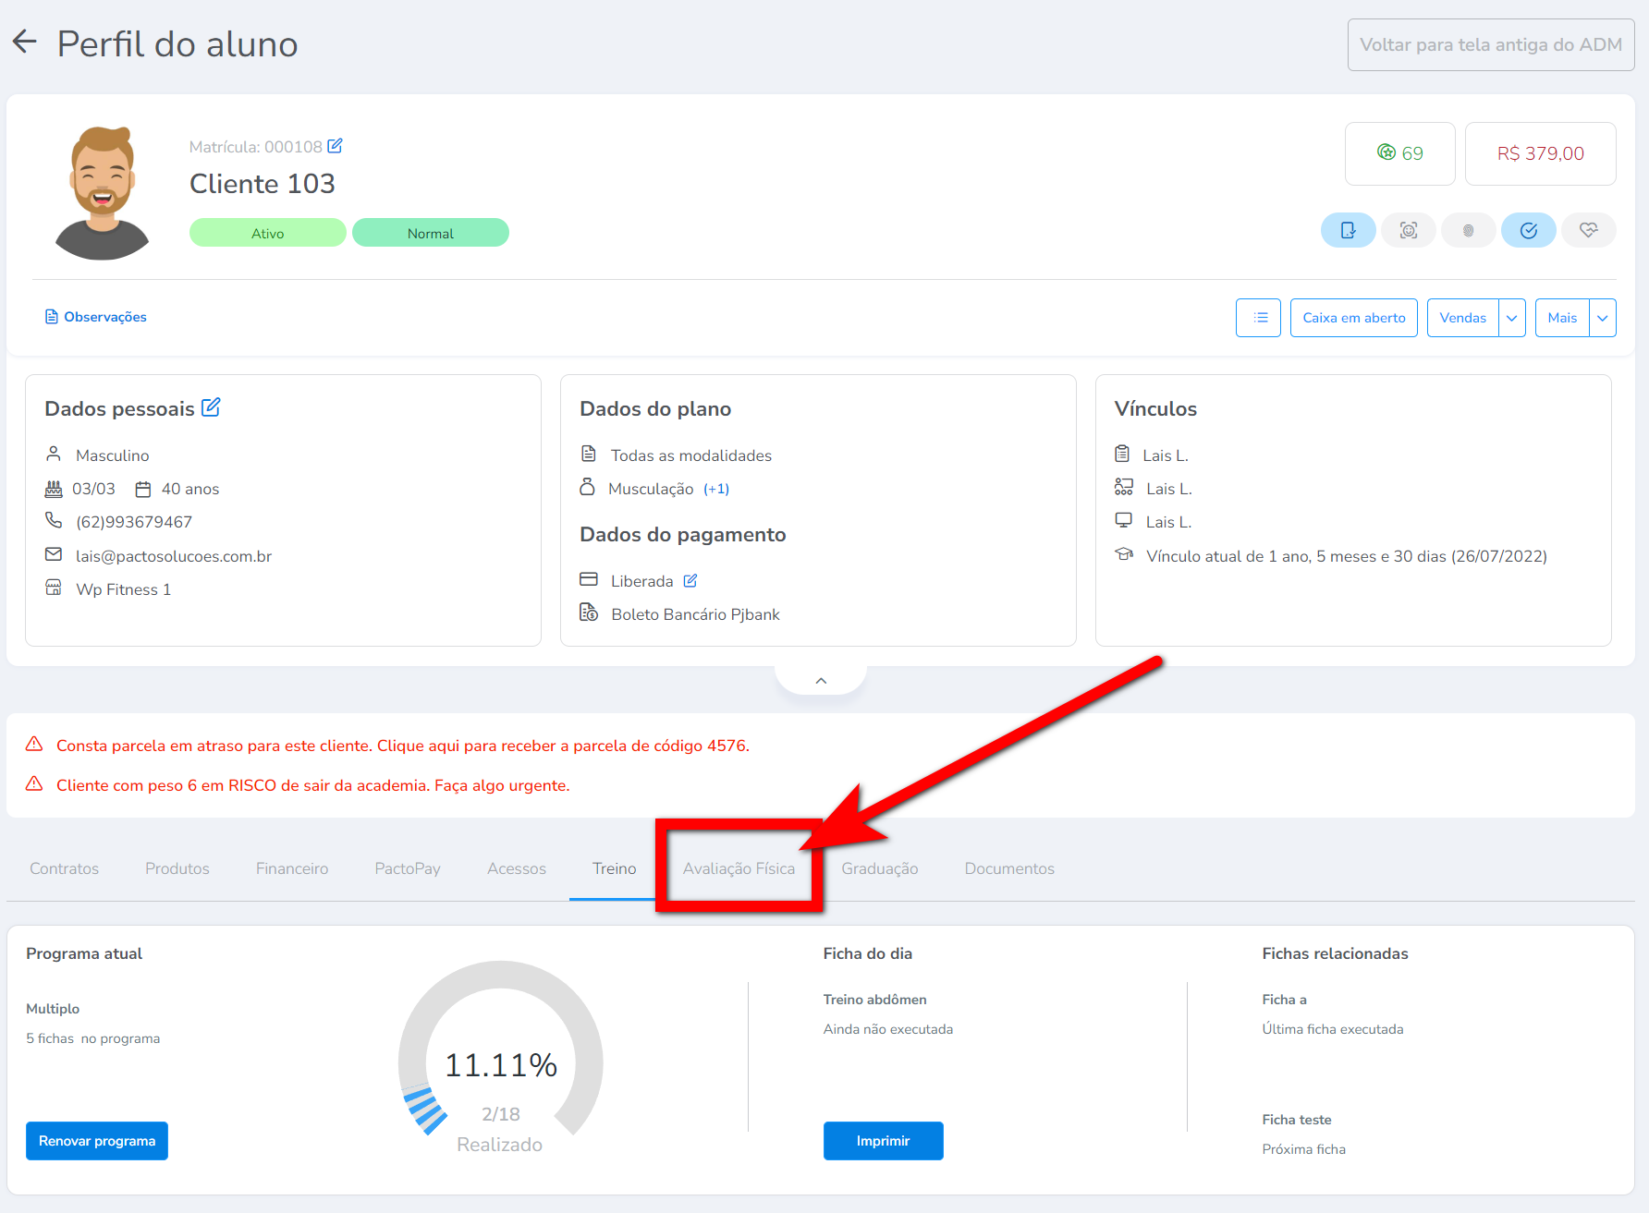The width and height of the screenshot is (1649, 1213).
Task: Click the Renovar programa button
Action: [x=97, y=1141]
